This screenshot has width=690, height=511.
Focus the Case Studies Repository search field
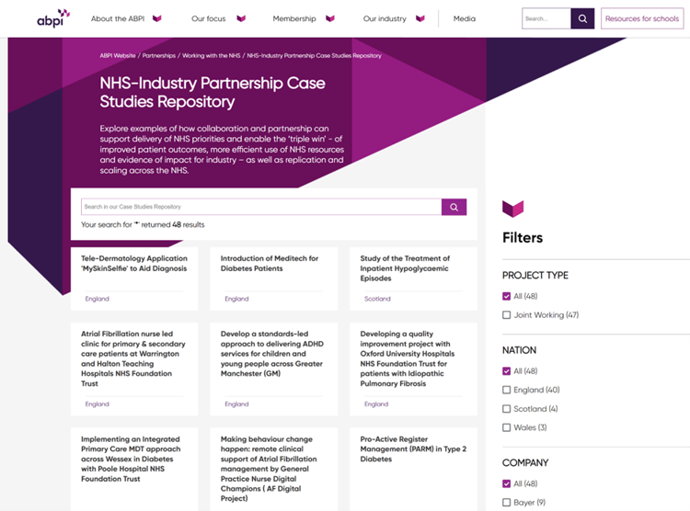tap(261, 207)
